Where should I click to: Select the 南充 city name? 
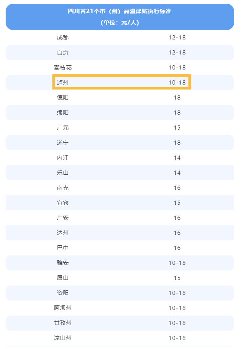pyautogui.click(x=63, y=188)
